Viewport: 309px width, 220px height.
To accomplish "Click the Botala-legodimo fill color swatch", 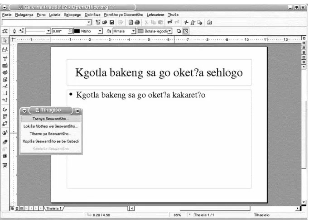I will [140, 31].
